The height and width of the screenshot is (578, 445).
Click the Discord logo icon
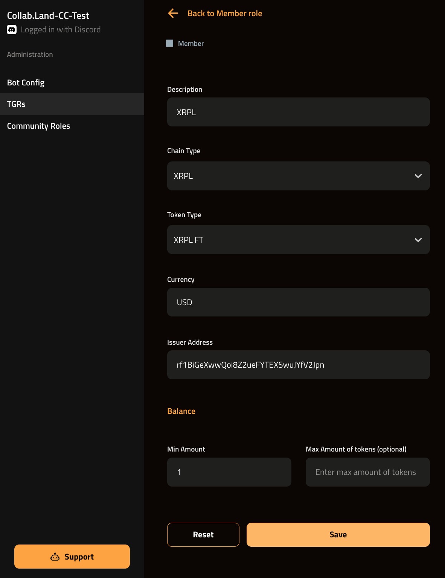click(12, 30)
